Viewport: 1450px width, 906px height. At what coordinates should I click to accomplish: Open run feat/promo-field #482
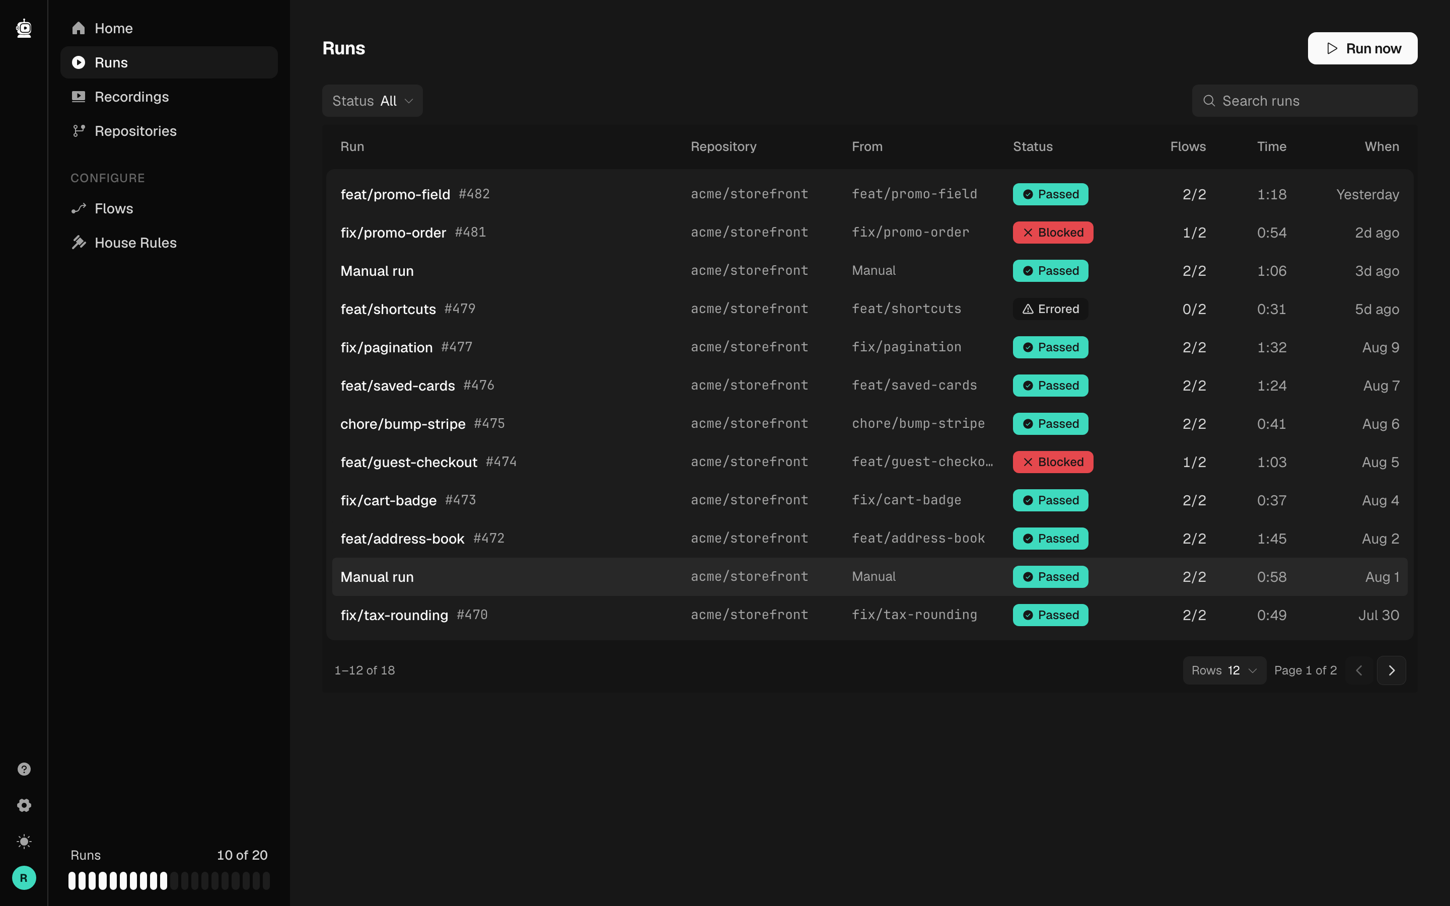[x=869, y=194]
